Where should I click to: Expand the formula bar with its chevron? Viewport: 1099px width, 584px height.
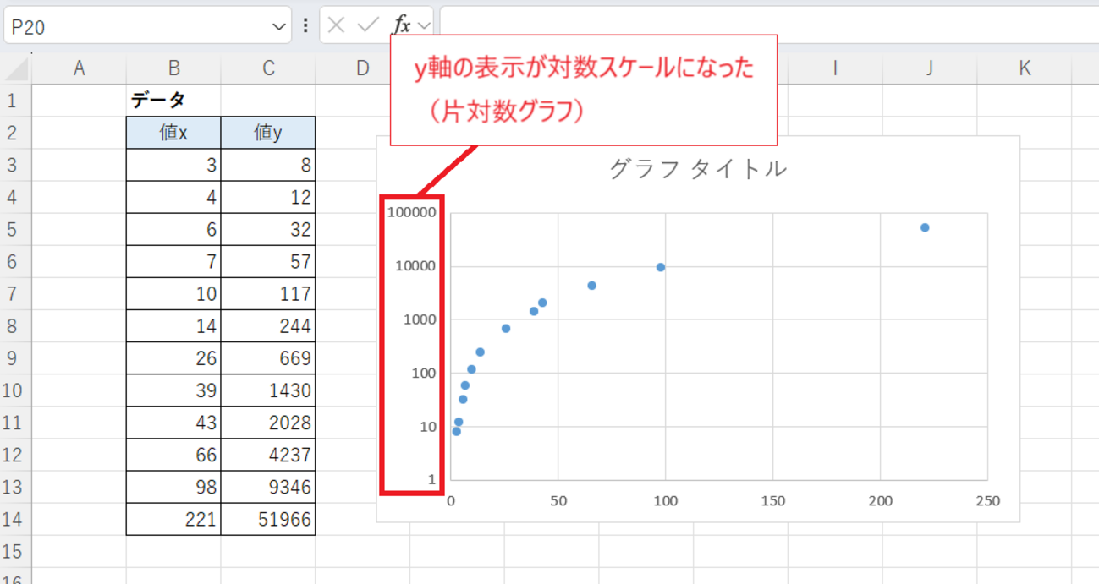[x=1091, y=25]
